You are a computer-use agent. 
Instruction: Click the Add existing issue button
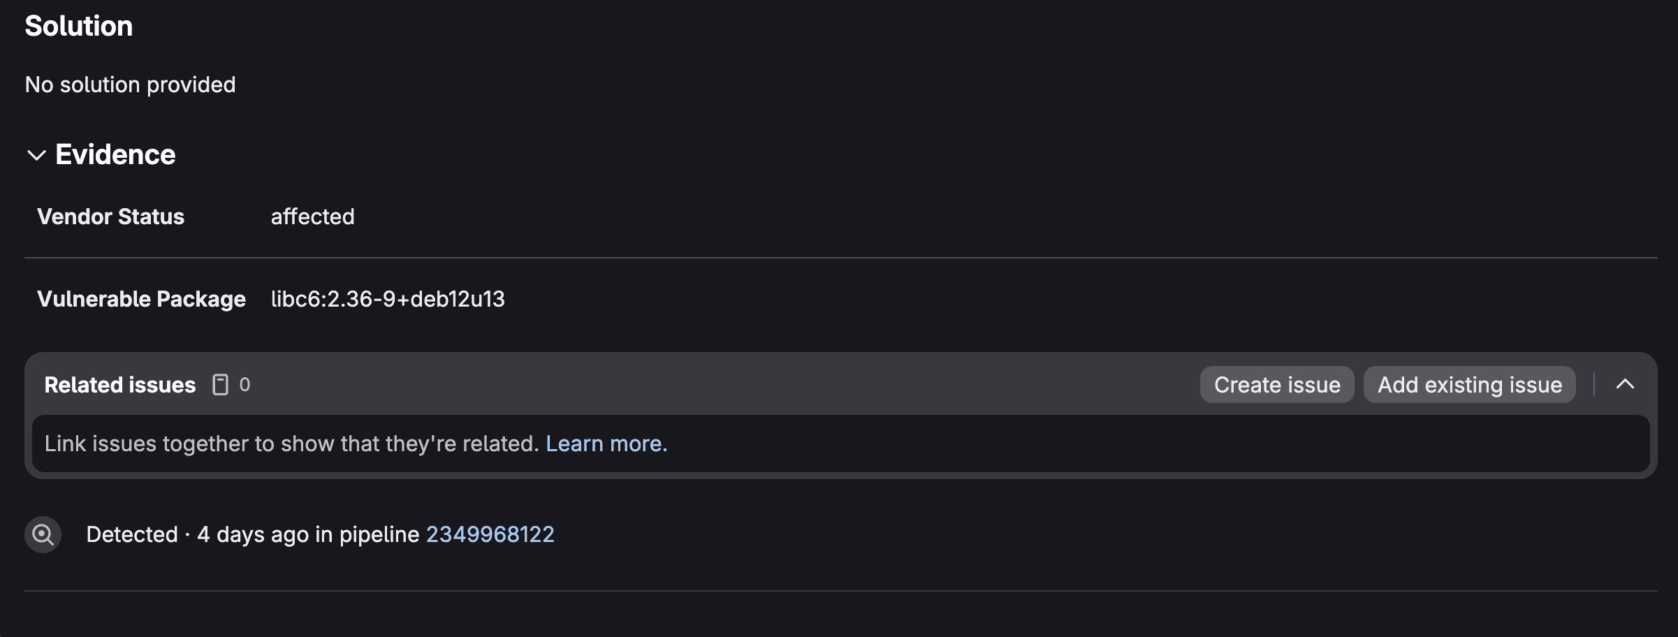[1468, 384]
